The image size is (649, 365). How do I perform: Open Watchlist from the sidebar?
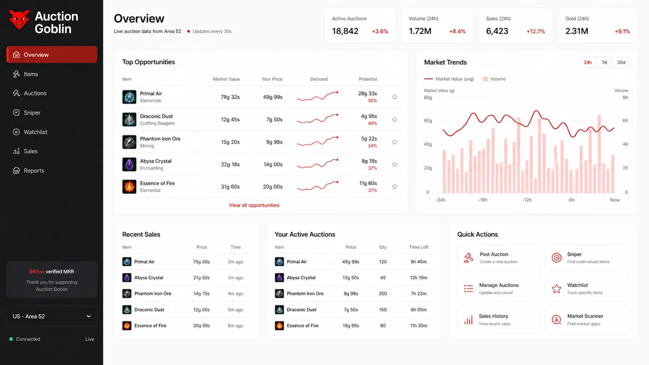pyautogui.click(x=52, y=132)
